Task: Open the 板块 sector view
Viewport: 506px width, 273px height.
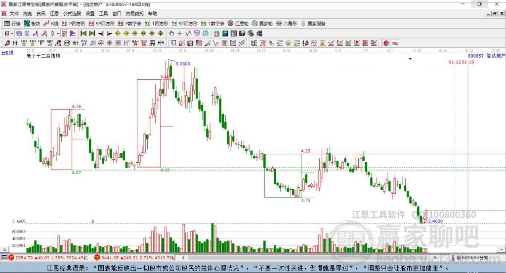Action: pos(32,24)
